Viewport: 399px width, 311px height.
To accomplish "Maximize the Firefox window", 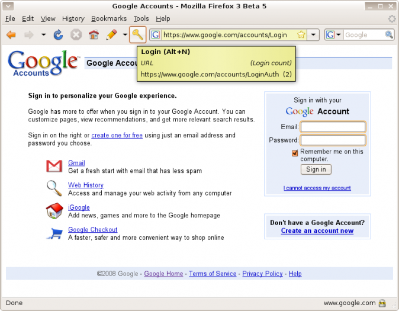I will click(x=381, y=7).
